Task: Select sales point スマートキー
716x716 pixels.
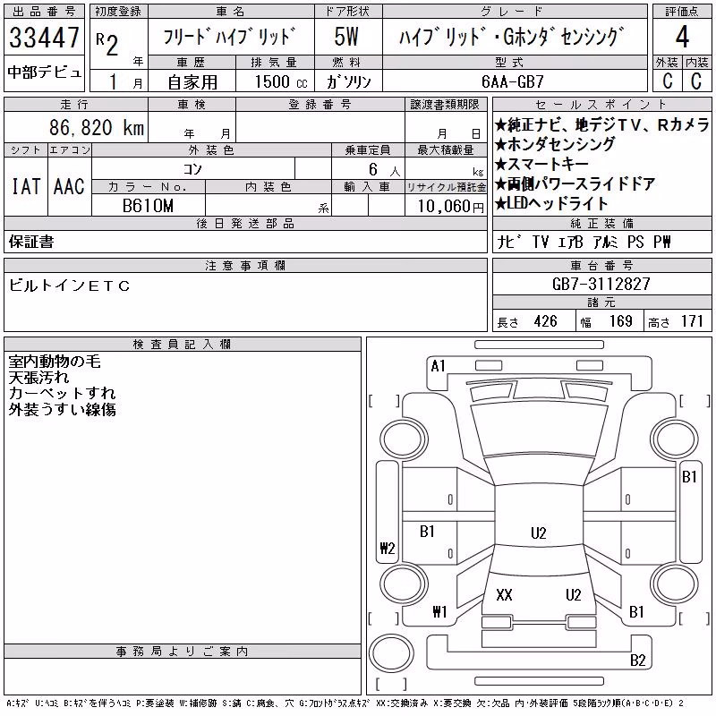Action: coord(541,164)
